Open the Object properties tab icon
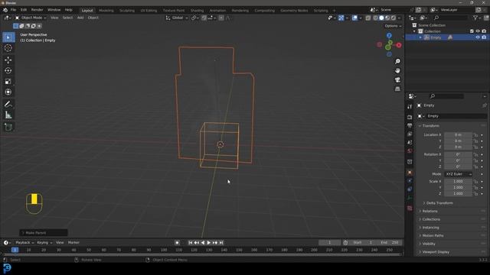The image size is (490, 275). point(410,173)
